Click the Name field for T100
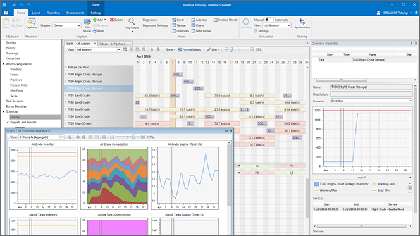Viewport: 420px width, 236px height. 371,87
